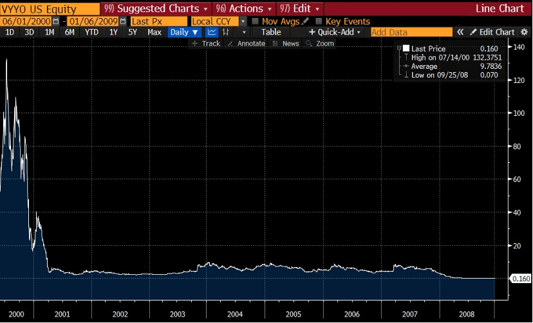Open the Local CCY currency dropdown

[x=243, y=21]
